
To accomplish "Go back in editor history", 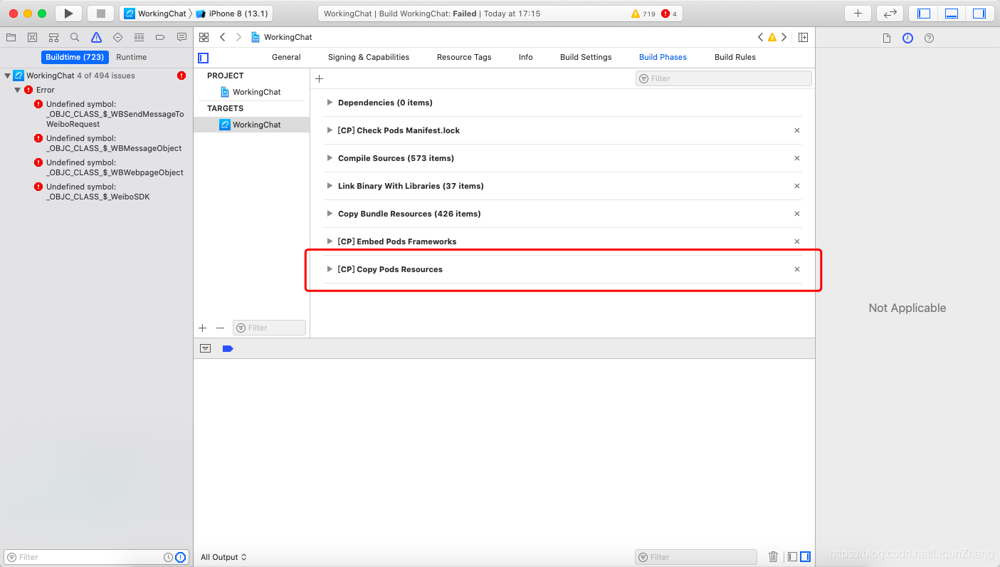I will click(223, 37).
